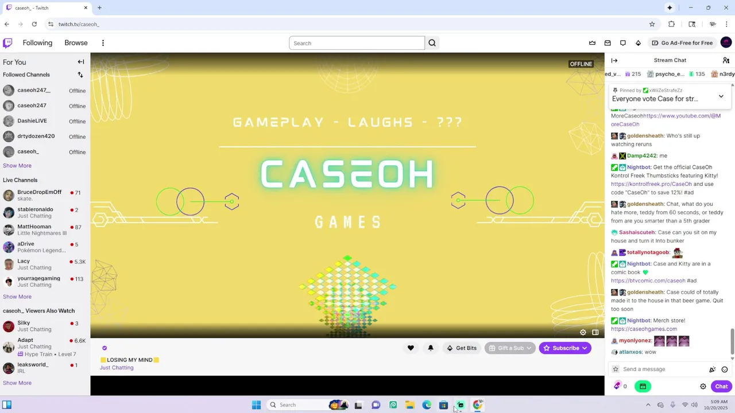Open the chat community users list icon
The width and height of the screenshot is (735, 413).
coord(726,60)
